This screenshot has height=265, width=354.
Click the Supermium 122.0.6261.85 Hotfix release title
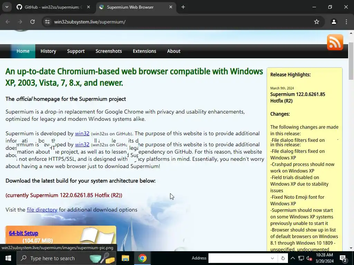pos(298,98)
